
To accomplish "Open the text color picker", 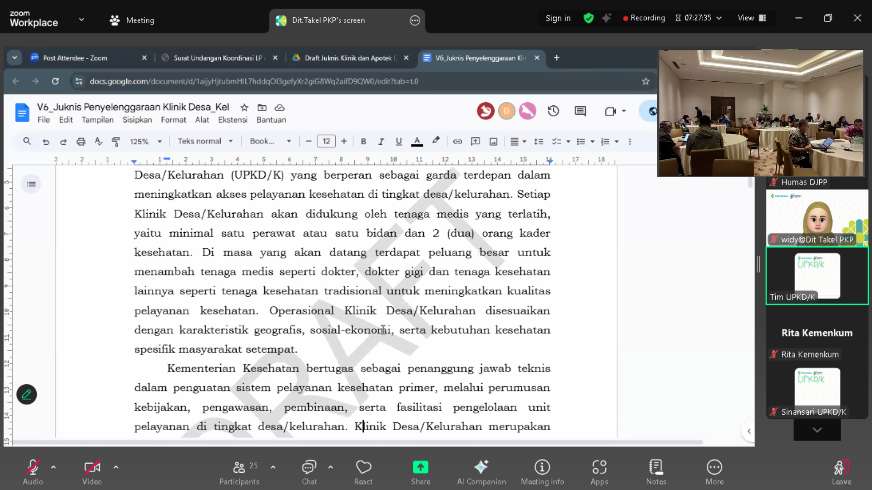I will 417,142.
